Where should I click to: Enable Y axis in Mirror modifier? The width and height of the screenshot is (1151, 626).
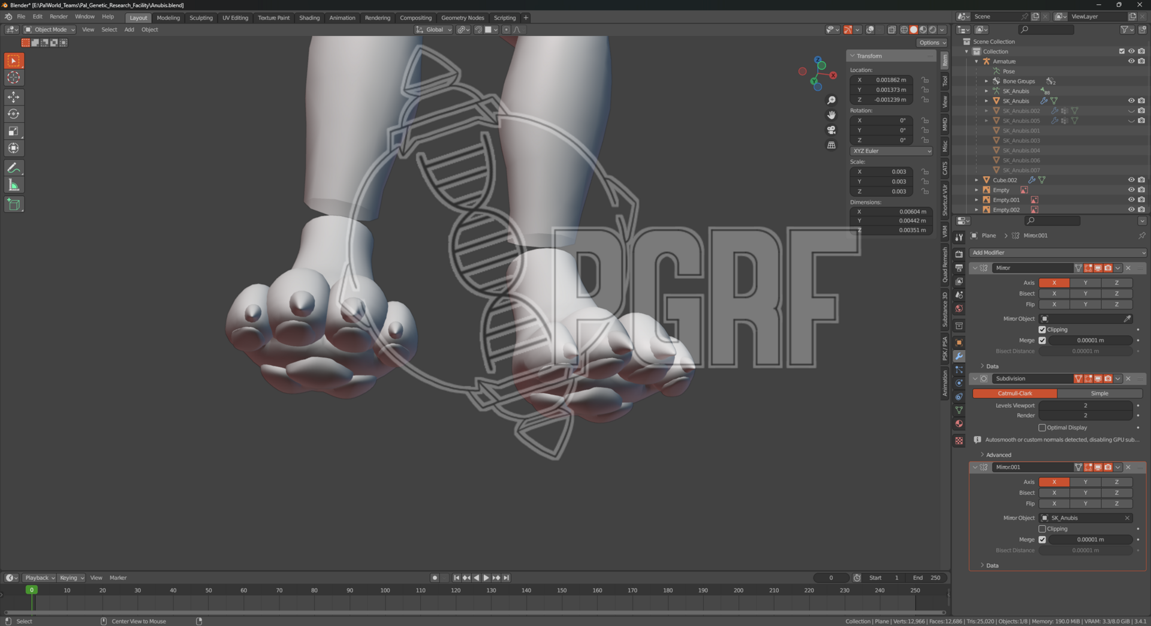[1085, 283]
